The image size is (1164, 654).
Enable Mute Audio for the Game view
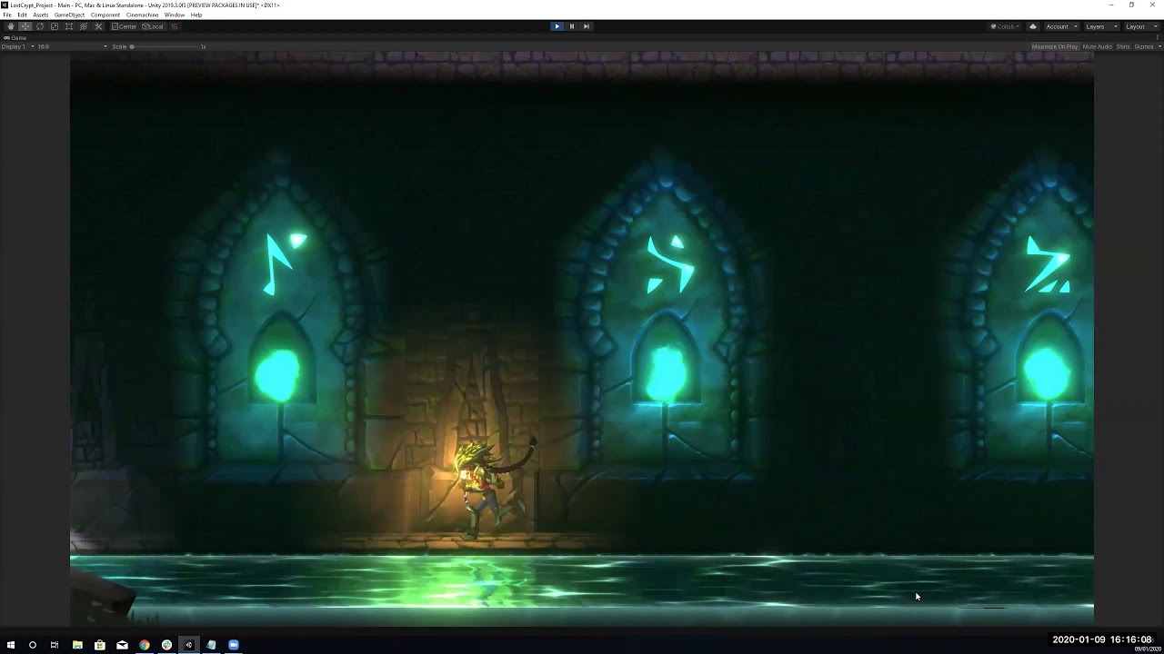pos(1098,46)
